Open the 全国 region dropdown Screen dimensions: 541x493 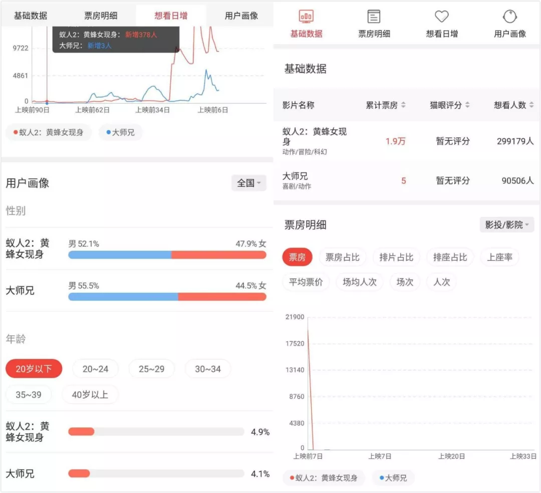click(249, 183)
